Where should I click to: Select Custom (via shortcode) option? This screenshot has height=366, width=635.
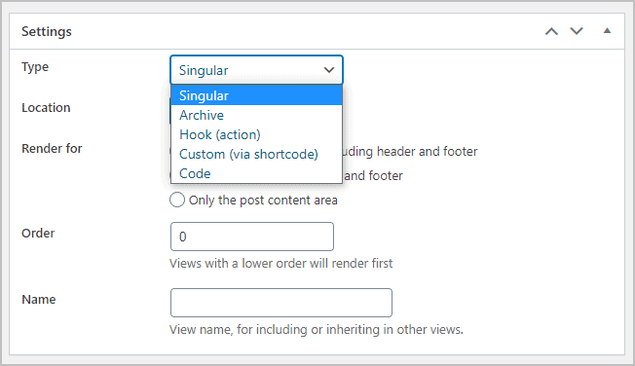[257, 154]
